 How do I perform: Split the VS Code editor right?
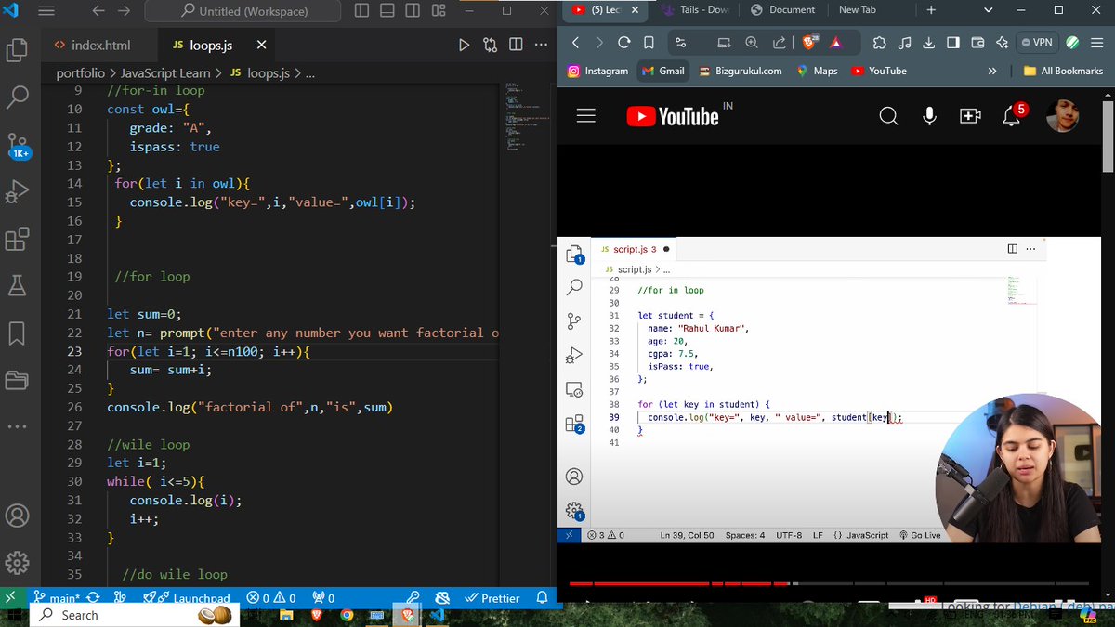(516, 45)
